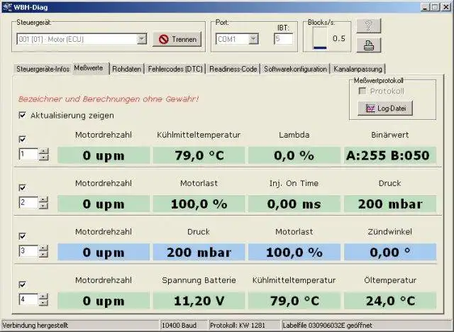Click the Binärwert A:255 B:050 value

tap(389, 155)
